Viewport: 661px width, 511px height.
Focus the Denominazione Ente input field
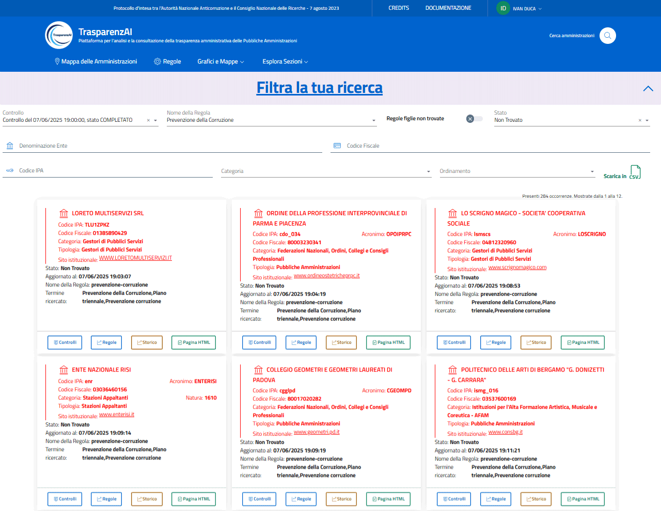pos(162,146)
